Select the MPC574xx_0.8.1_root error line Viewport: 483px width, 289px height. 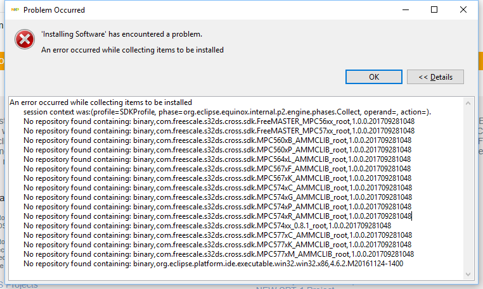pos(207,226)
